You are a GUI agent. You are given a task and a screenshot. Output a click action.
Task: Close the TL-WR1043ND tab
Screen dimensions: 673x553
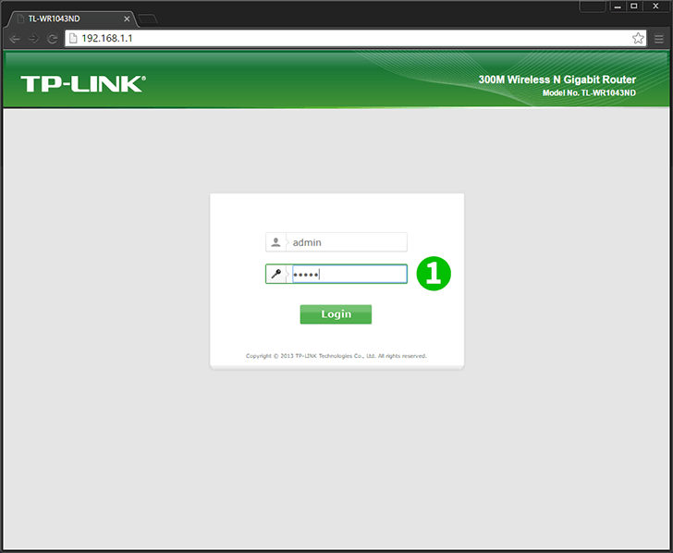[x=127, y=18]
